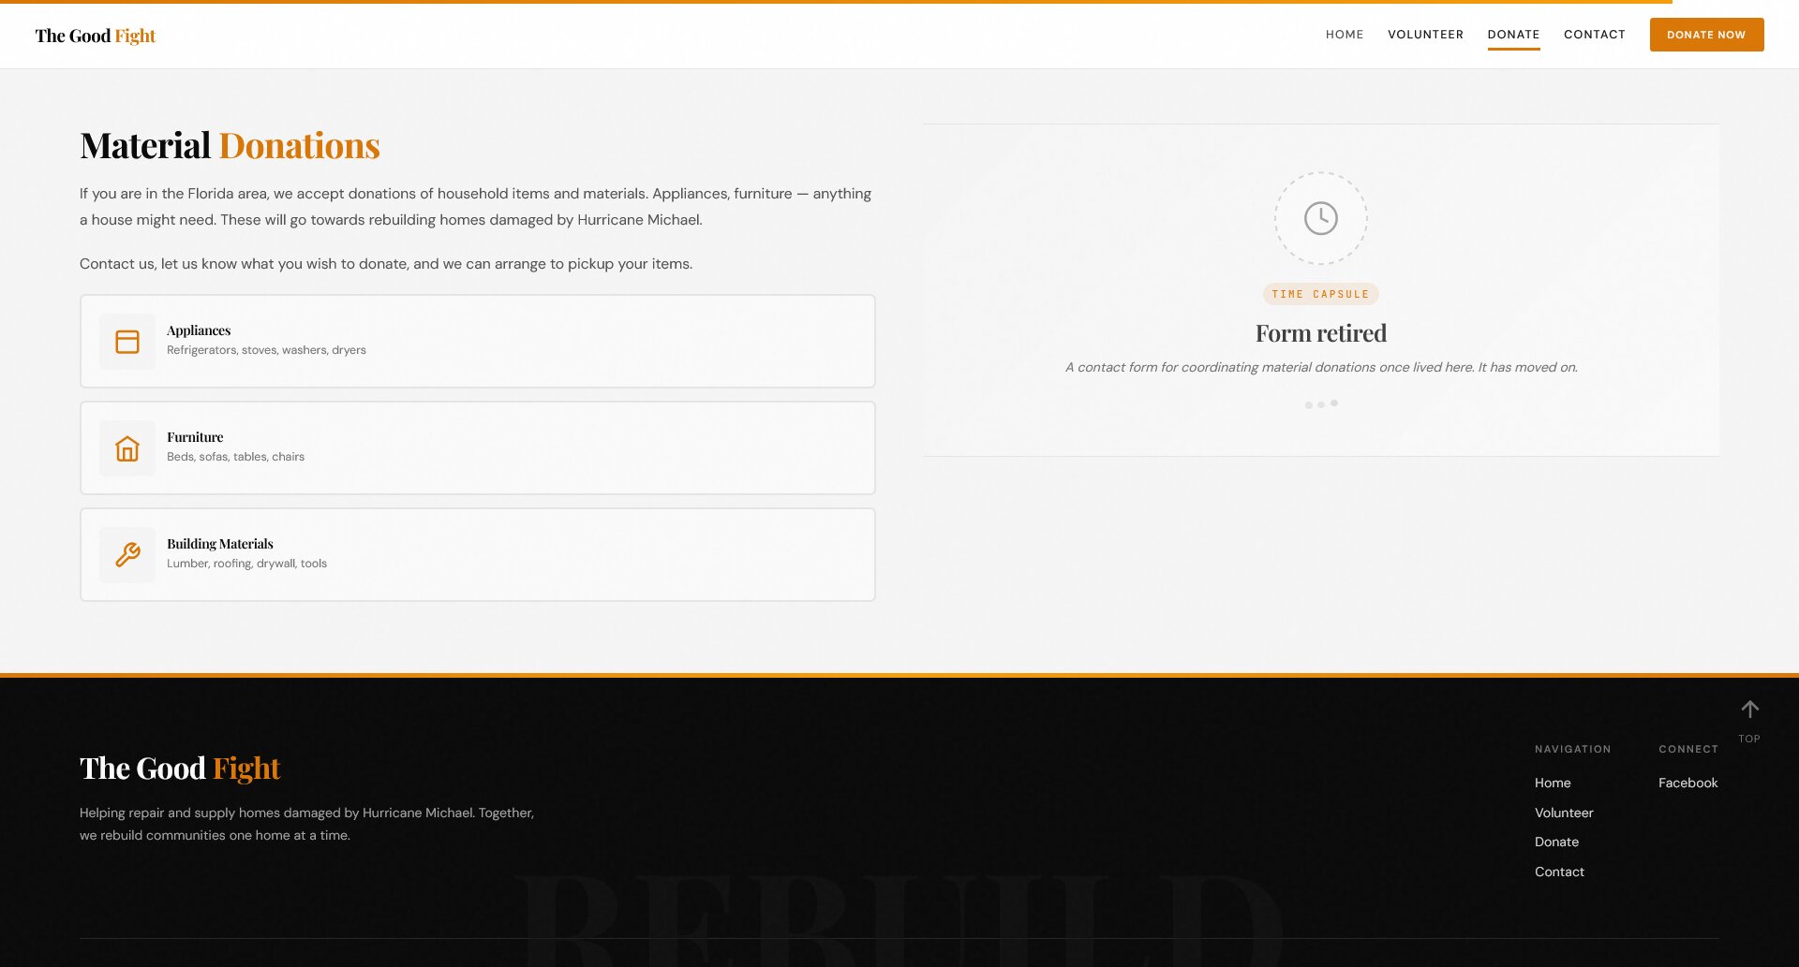Click the Building Materials wrench icon
This screenshot has height=967, width=1799.
127,555
